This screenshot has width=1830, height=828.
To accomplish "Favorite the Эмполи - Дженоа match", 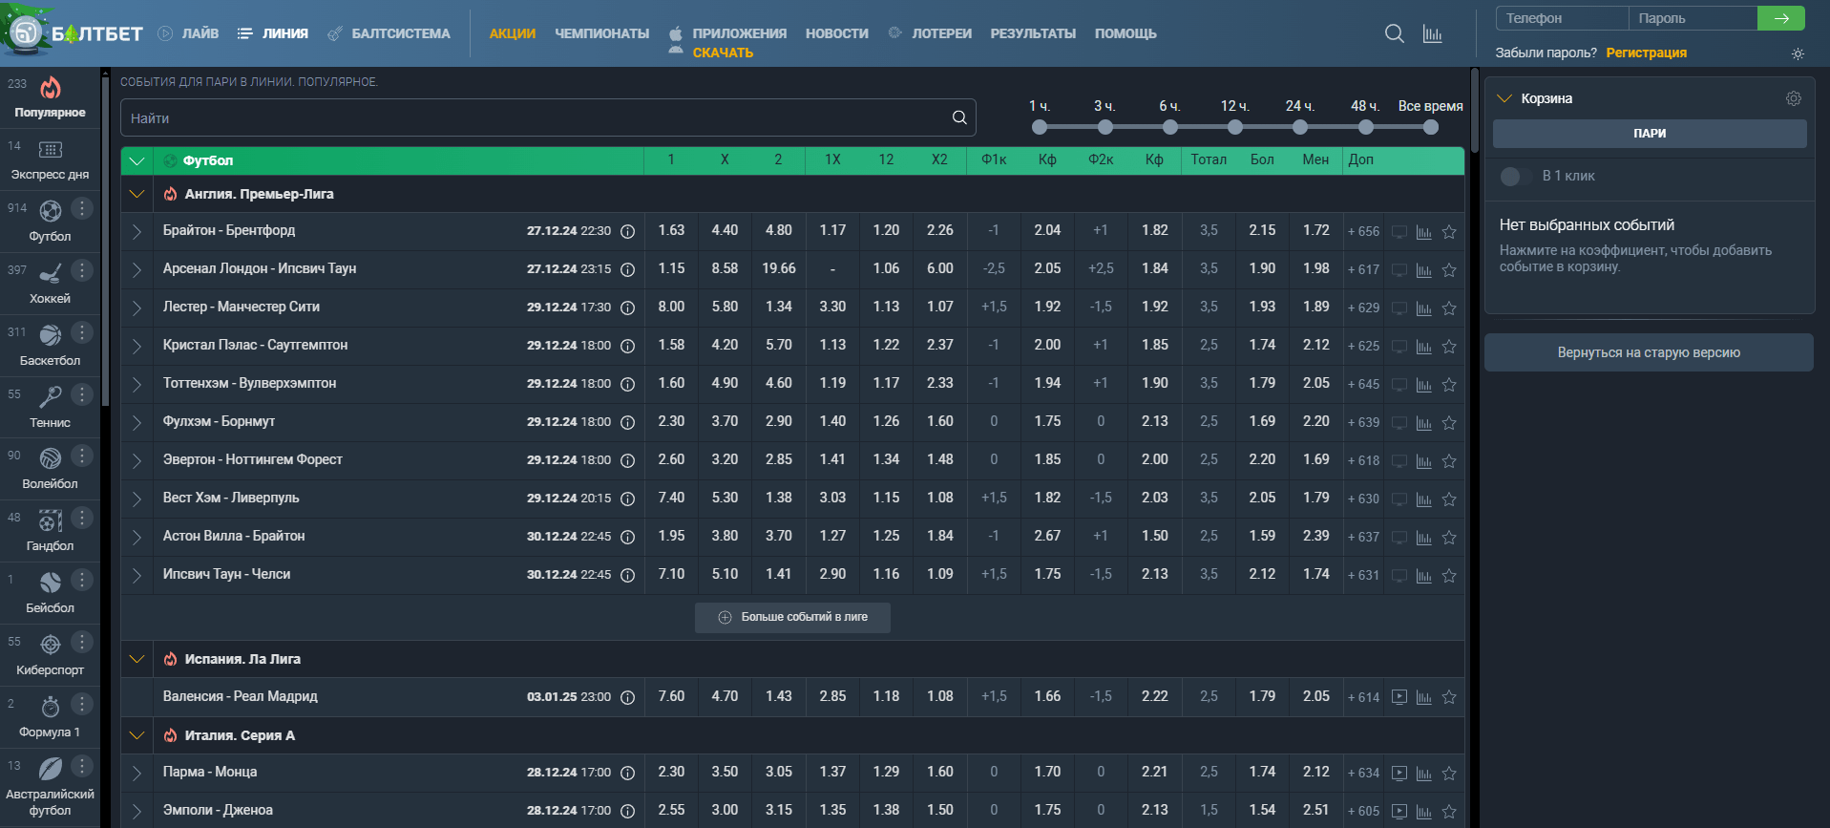I will (1449, 811).
